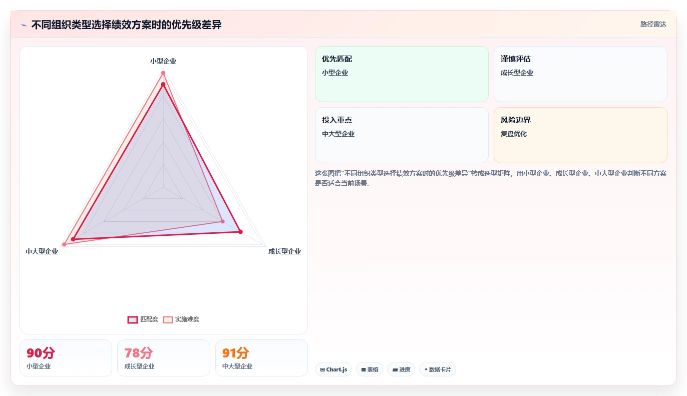Image resolution: width=687 pixels, height=396 pixels.
Task: Click the 90分 小型企业 score card
Action: [66, 358]
